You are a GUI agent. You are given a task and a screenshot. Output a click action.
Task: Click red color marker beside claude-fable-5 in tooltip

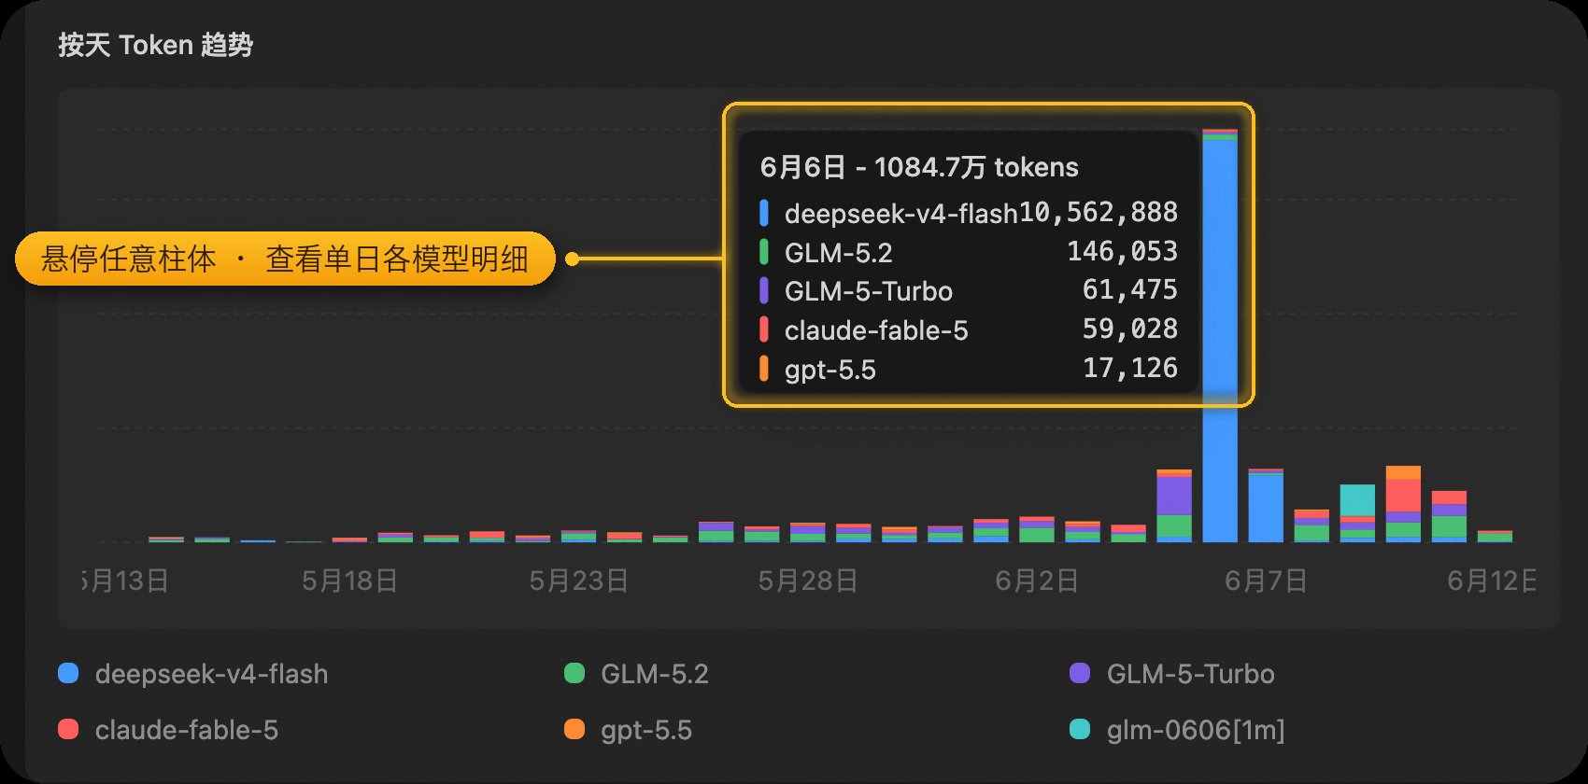764,329
